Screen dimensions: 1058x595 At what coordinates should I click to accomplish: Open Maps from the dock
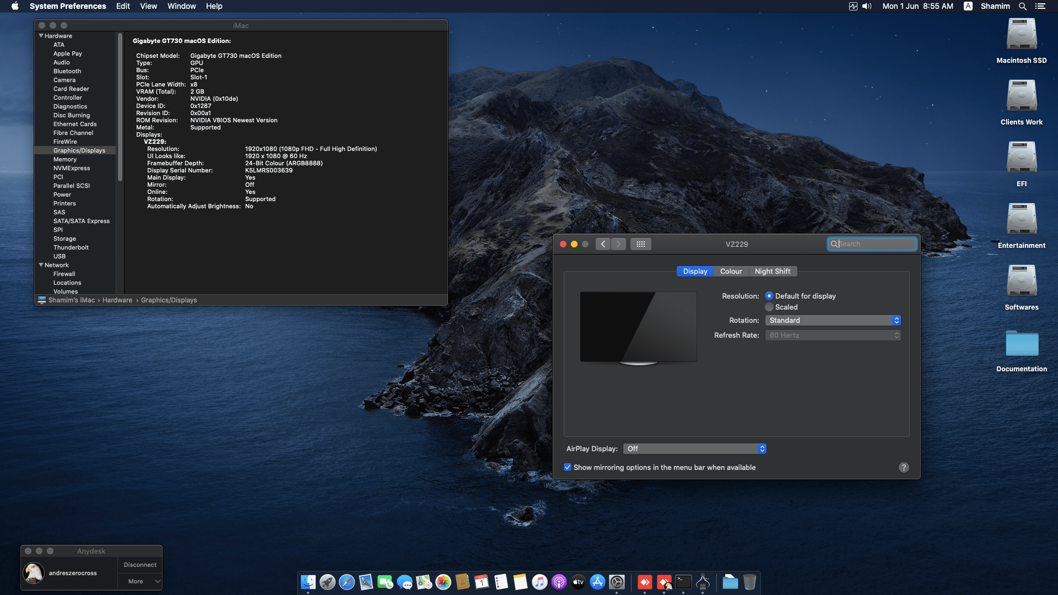tap(424, 582)
